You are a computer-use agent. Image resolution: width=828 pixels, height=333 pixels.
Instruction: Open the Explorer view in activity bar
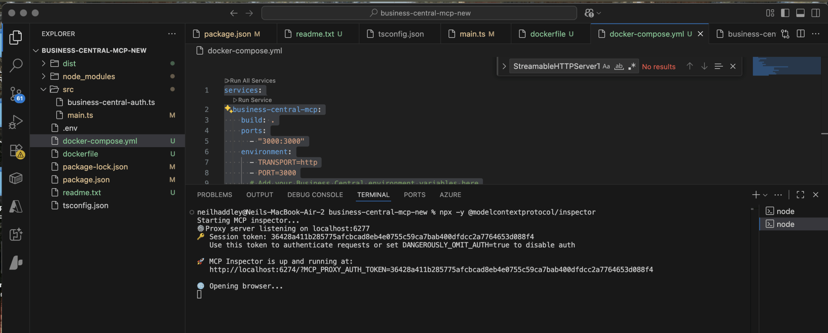pos(16,37)
